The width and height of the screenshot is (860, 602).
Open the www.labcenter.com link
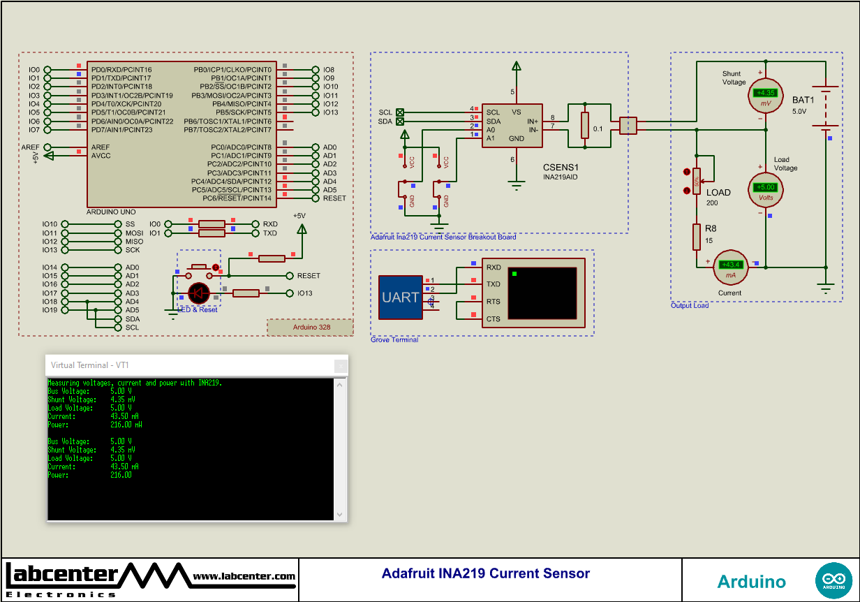pyautogui.click(x=244, y=576)
